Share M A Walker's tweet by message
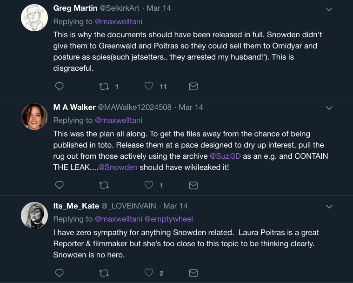 193,185
